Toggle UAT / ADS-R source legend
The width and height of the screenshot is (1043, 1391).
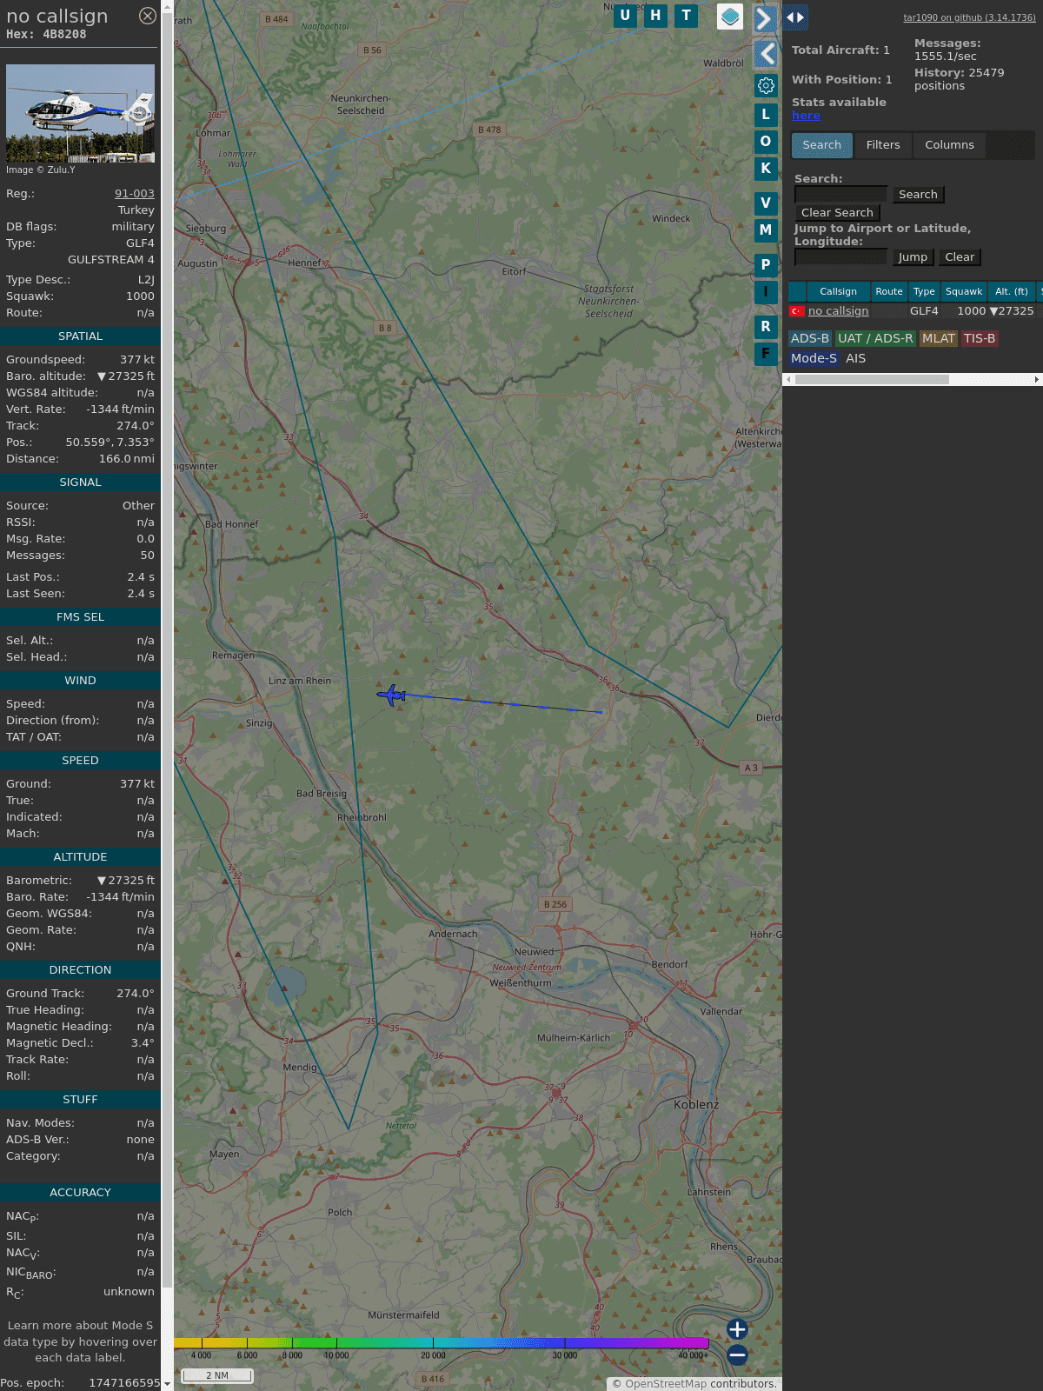[x=875, y=339]
